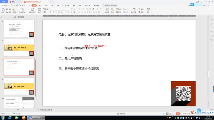Toggle the Slides view pill in left panel
The width and height of the screenshot is (214, 120).
(x=21, y=17)
